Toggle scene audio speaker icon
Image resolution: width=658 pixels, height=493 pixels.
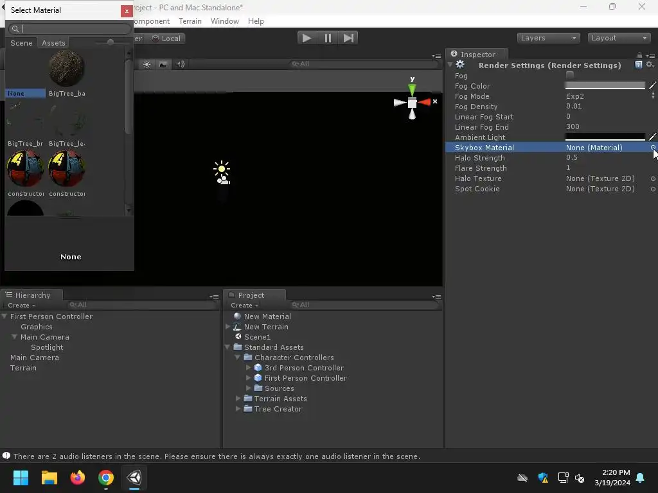click(180, 64)
